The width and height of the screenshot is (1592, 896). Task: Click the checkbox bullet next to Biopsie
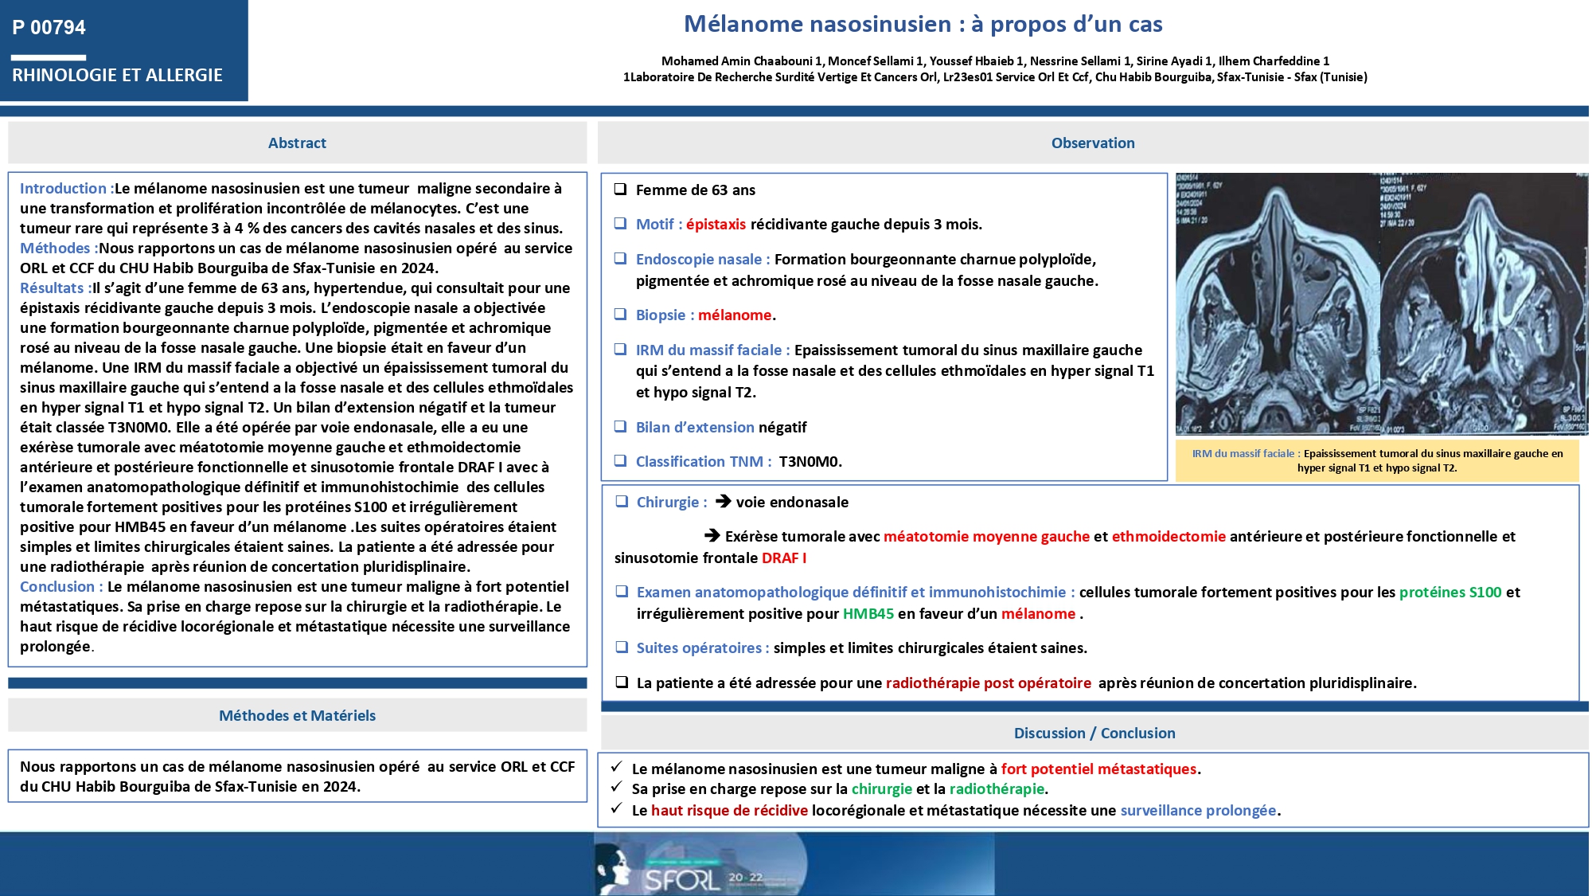coord(620,315)
